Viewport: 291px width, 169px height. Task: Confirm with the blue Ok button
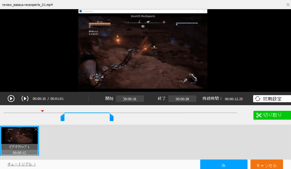click(x=224, y=164)
